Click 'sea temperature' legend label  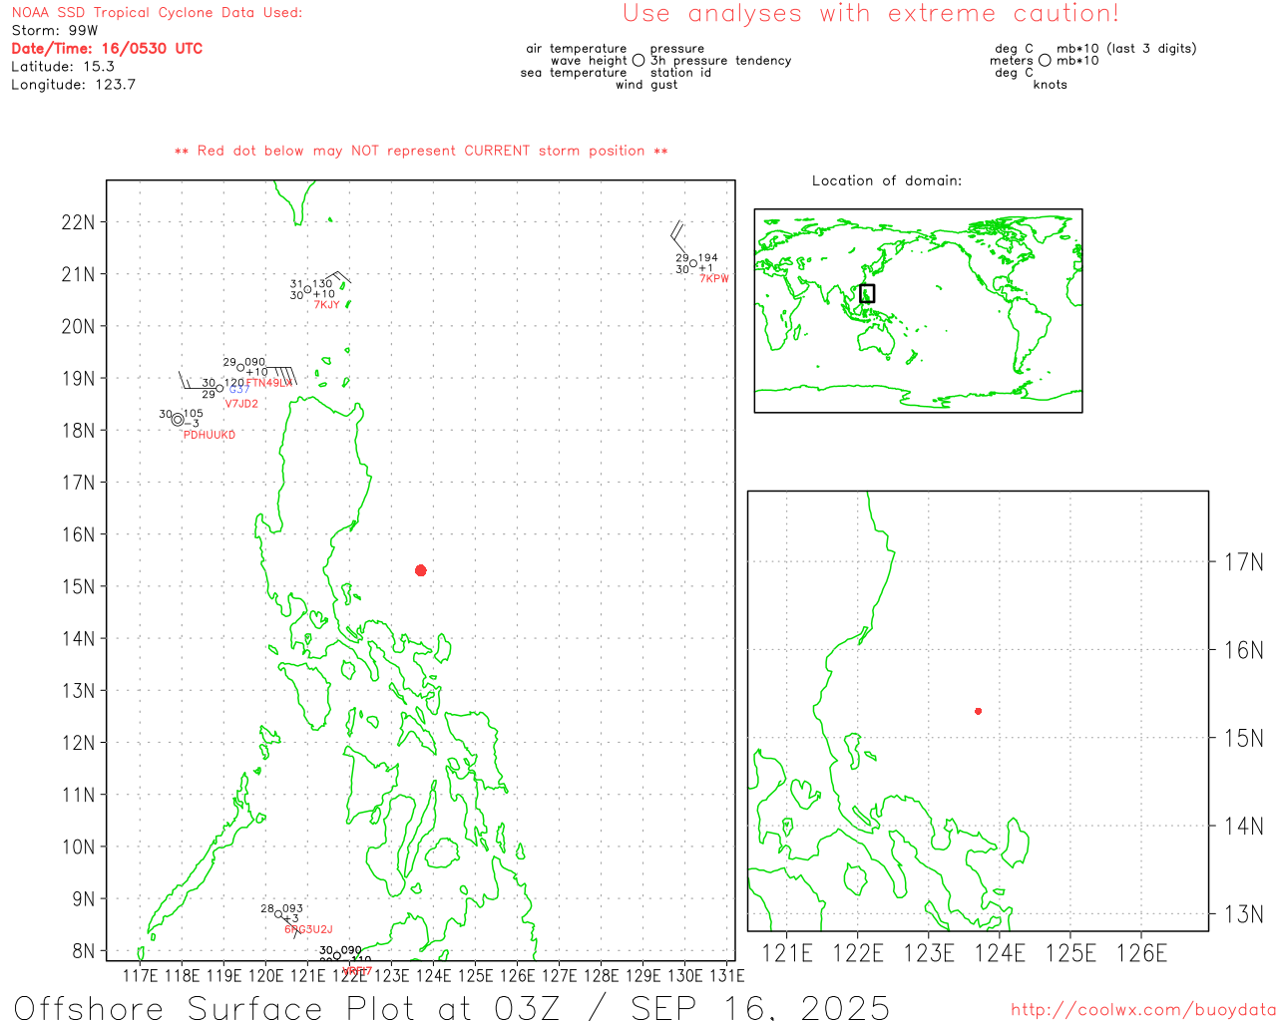pos(574,73)
